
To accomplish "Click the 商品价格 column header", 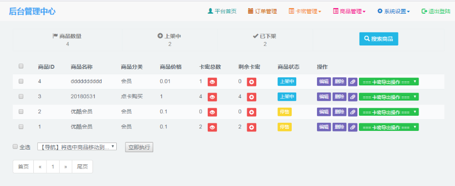I will tap(171, 67).
